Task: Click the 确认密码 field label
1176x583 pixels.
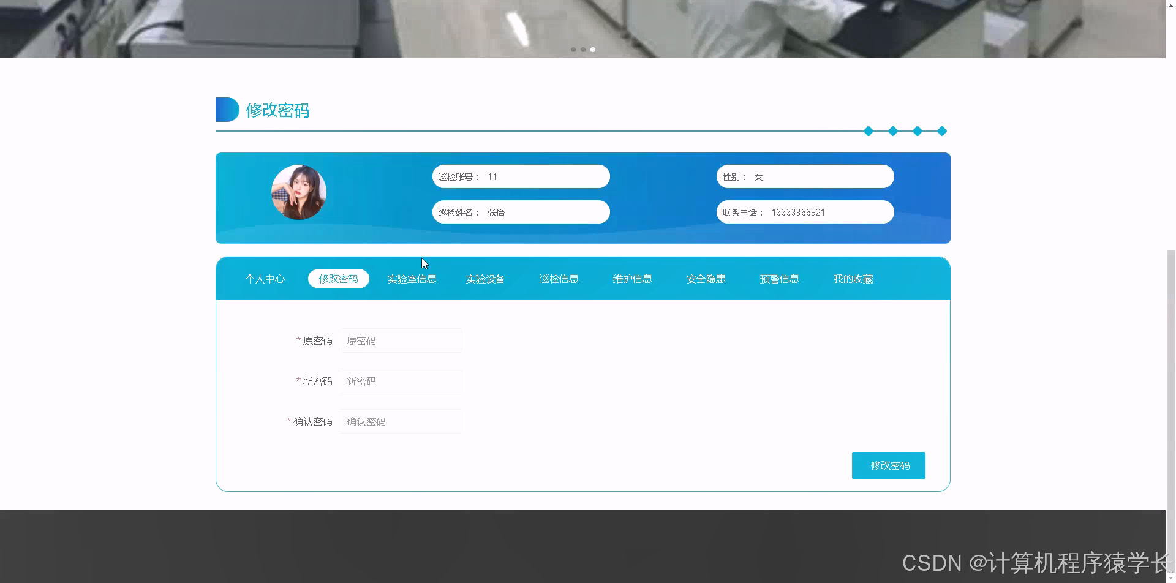Action: pyautogui.click(x=312, y=421)
